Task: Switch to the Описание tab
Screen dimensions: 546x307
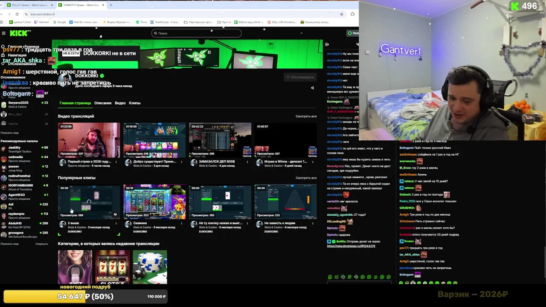Action: pos(103,103)
